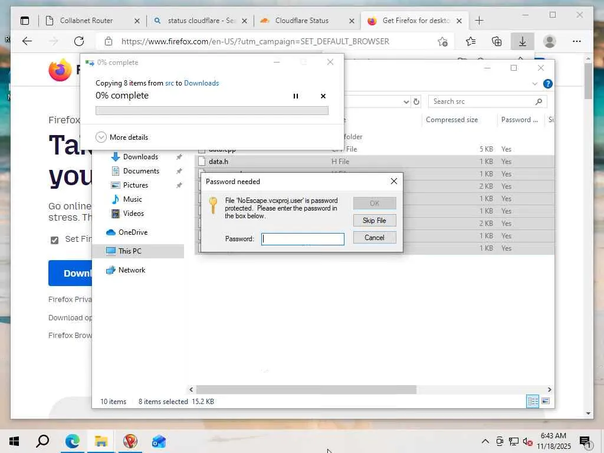Image resolution: width=604 pixels, height=453 pixels.
Task: Follow the src link in copy dialog
Action: point(169,83)
